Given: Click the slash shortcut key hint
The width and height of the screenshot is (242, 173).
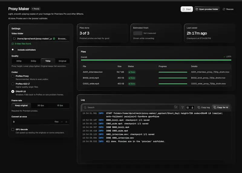Looking at the screenshot, I should click(x=176, y=107).
